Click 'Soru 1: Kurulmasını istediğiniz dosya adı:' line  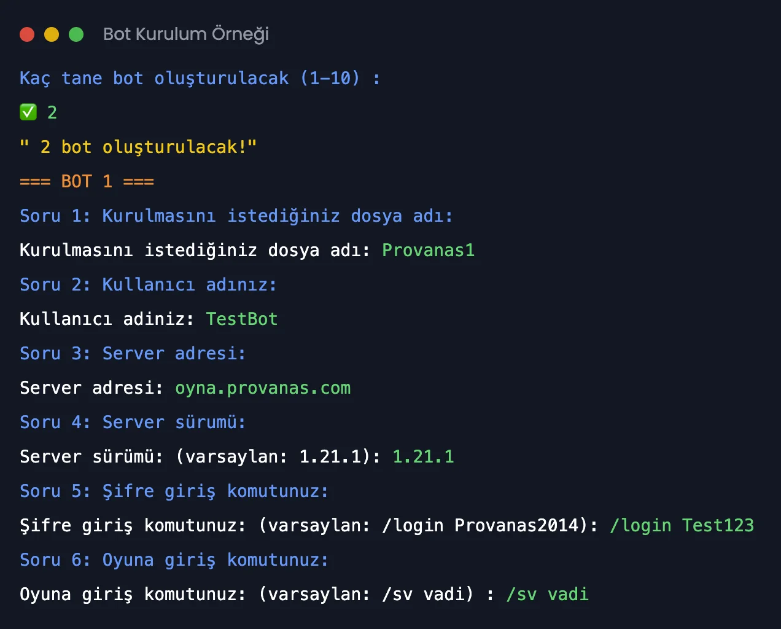tap(236, 216)
